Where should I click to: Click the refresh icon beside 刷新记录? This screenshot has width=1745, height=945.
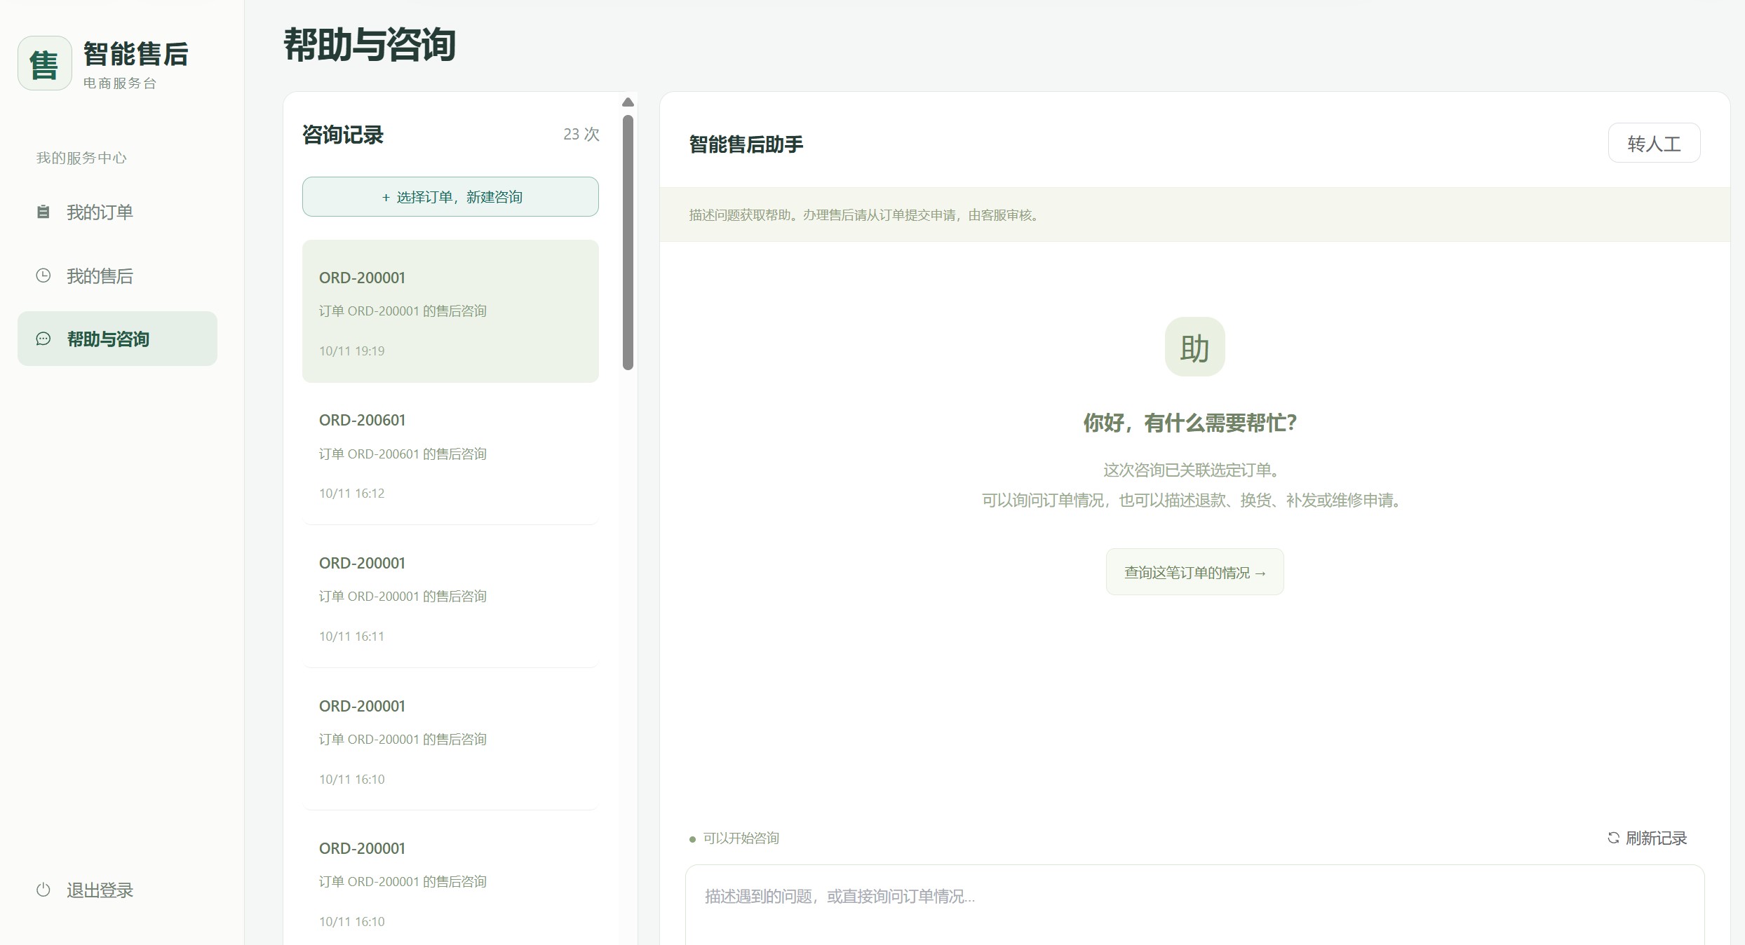(x=1613, y=838)
